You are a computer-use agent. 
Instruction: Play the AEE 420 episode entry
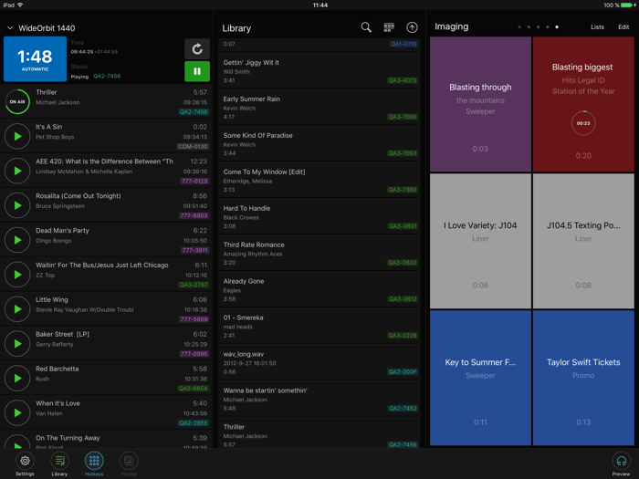pos(17,171)
